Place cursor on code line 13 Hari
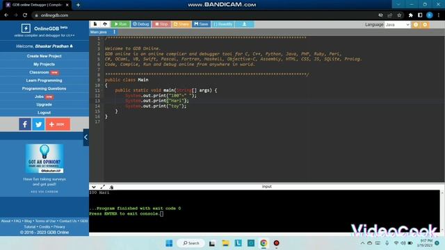The width and height of the screenshot is (445, 250). (157, 101)
